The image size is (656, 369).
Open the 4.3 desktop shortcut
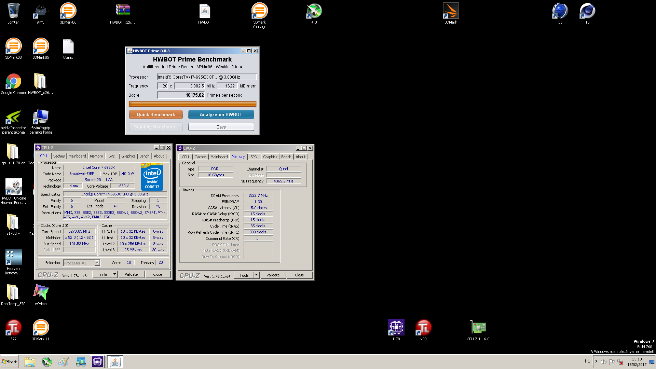pyautogui.click(x=314, y=14)
